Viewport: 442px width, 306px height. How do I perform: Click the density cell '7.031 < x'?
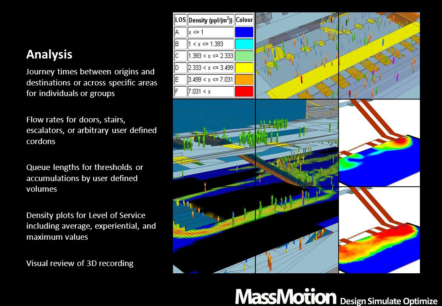tap(210, 91)
